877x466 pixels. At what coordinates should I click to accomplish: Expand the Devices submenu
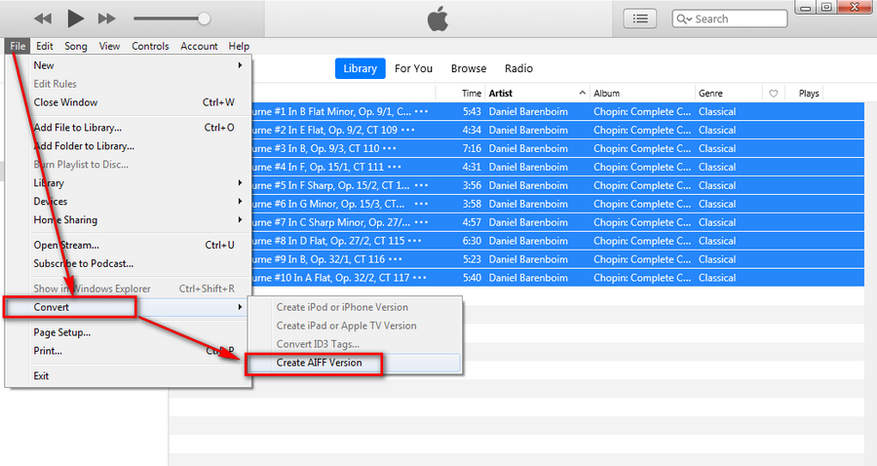pos(137,202)
